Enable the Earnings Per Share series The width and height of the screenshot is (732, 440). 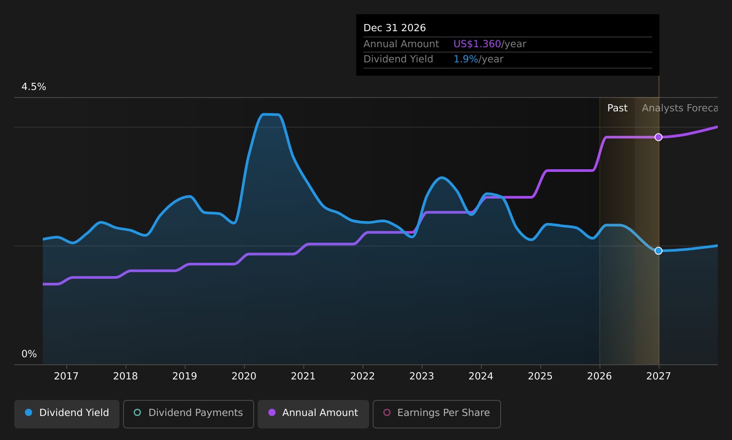tap(437, 414)
